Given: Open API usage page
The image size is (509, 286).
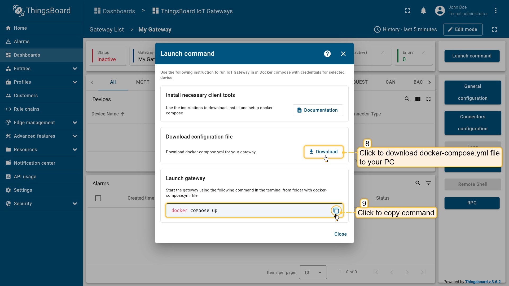Looking at the screenshot, I should click(41, 177).
